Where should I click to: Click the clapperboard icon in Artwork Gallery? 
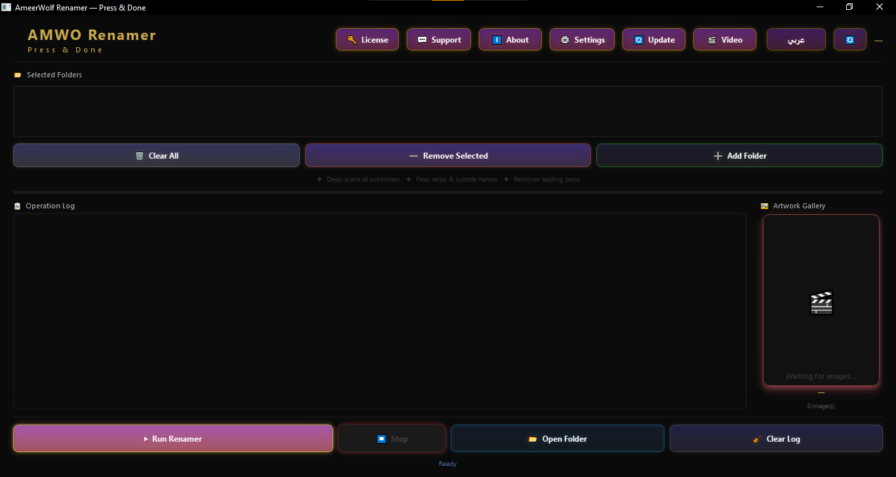click(821, 303)
